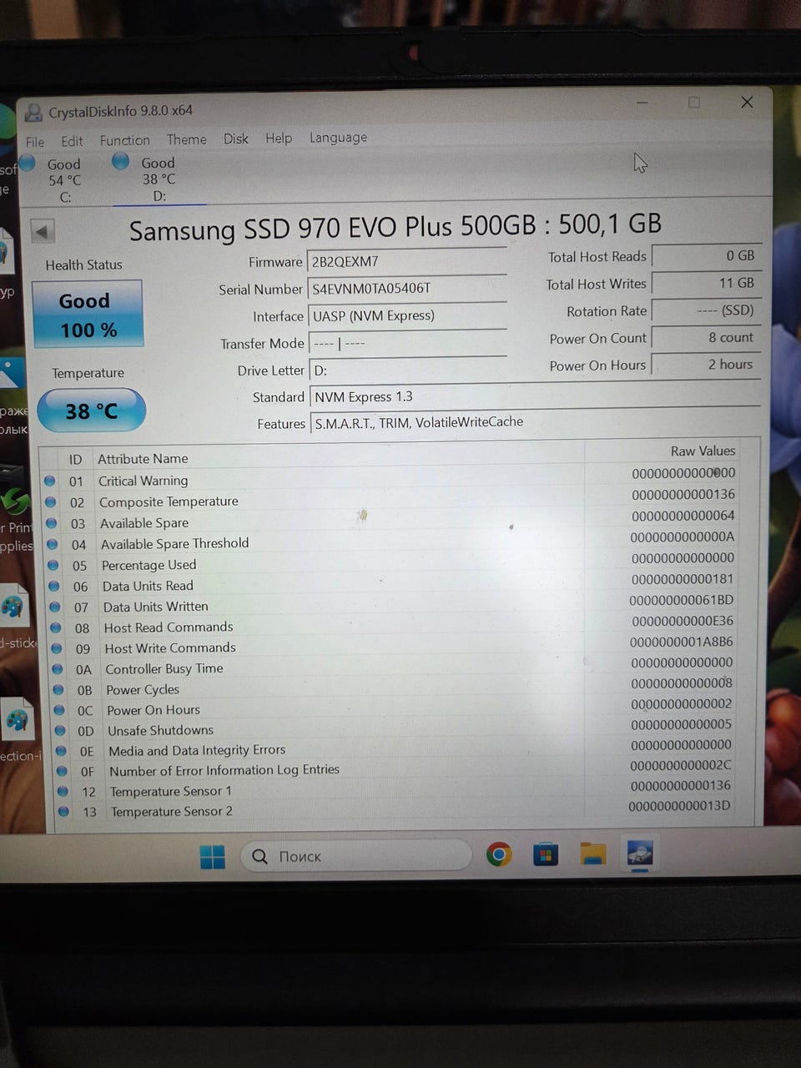
Task: Click the ID column header
Action: pyautogui.click(x=75, y=459)
